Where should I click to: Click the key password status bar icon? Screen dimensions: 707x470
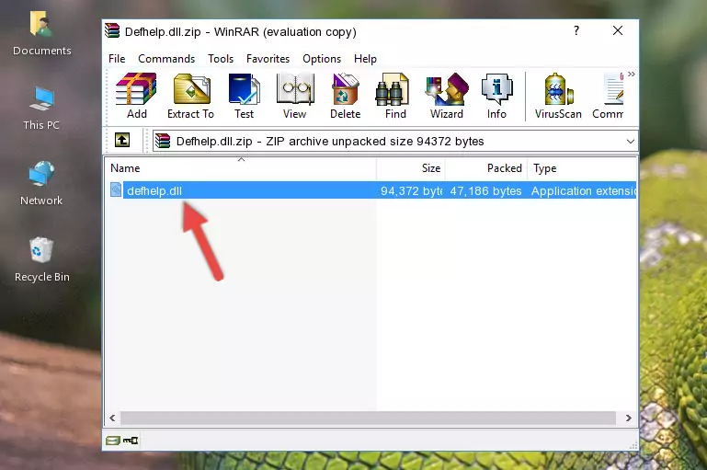tap(131, 441)
